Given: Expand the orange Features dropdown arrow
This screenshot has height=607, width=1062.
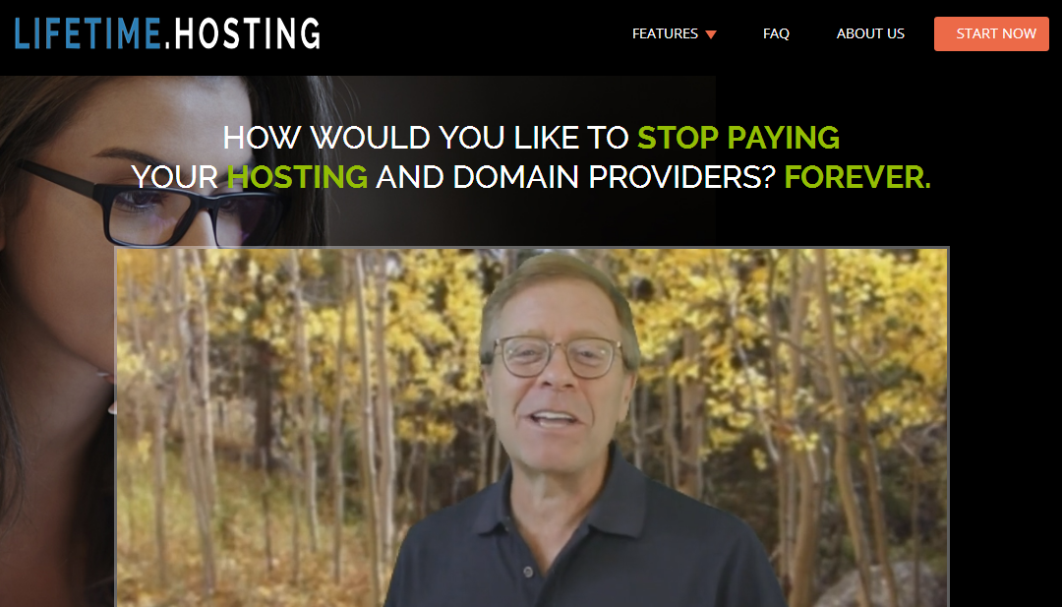Looking at the screenshot, I should tap(711, 34).
